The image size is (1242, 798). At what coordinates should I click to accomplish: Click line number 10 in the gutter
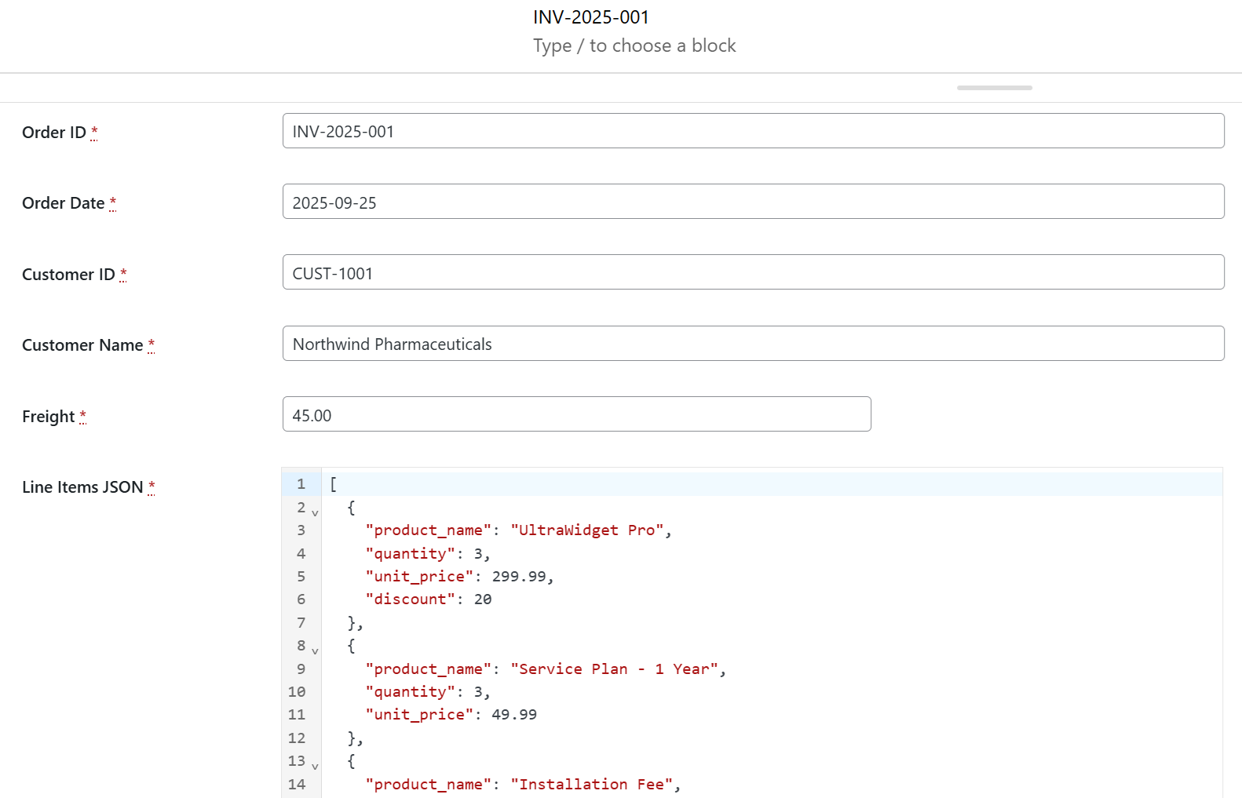[x=297, y=692]
